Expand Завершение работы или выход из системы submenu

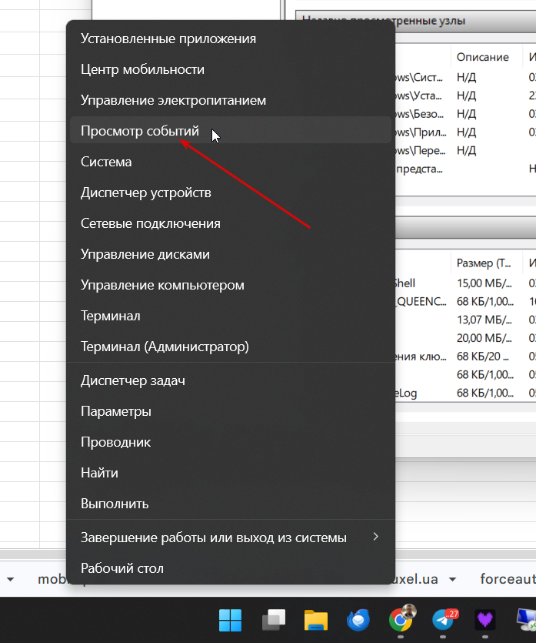pos(231,538)
